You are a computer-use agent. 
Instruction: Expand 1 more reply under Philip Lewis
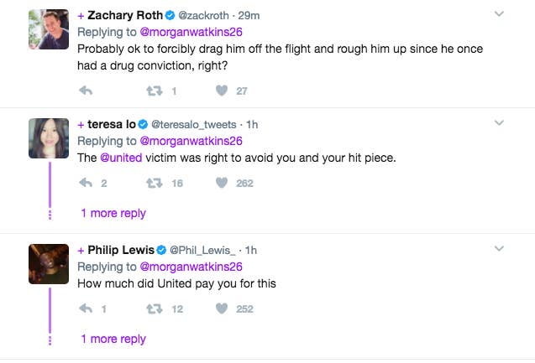point(113,339)
